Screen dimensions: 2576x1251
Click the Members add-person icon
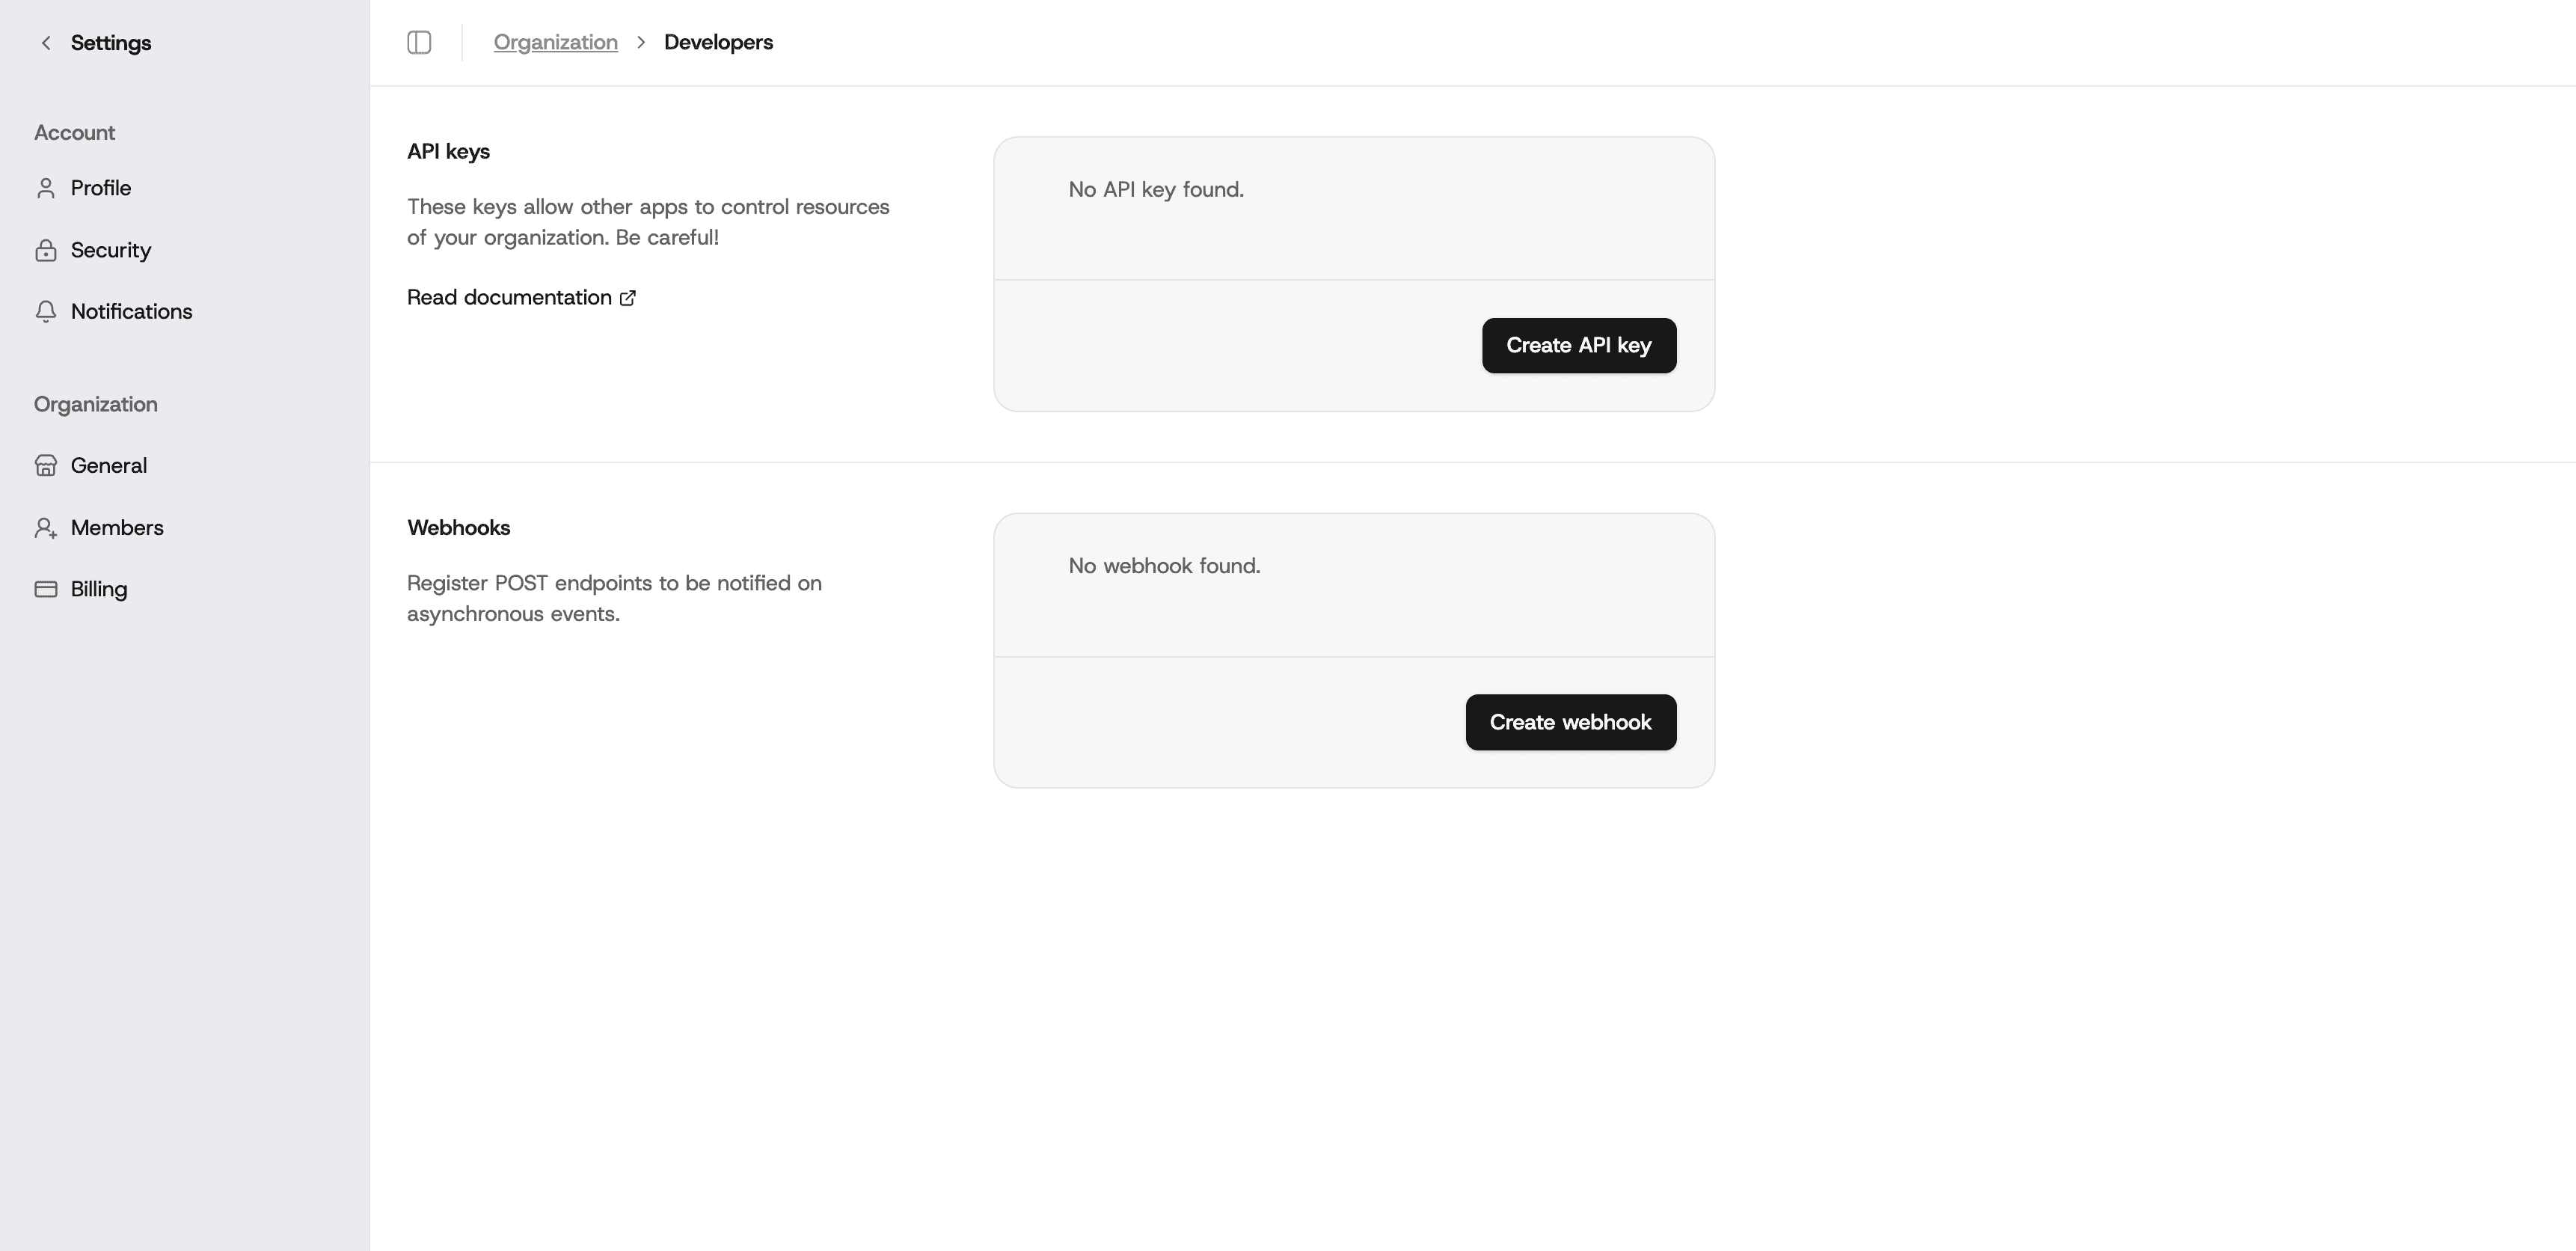tap(46, 527)
